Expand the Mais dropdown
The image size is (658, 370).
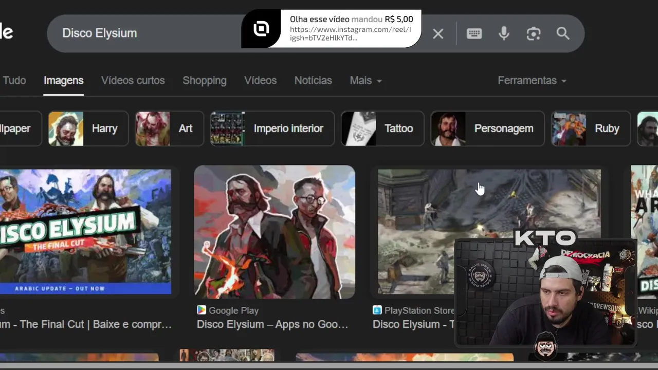point(365,80)
